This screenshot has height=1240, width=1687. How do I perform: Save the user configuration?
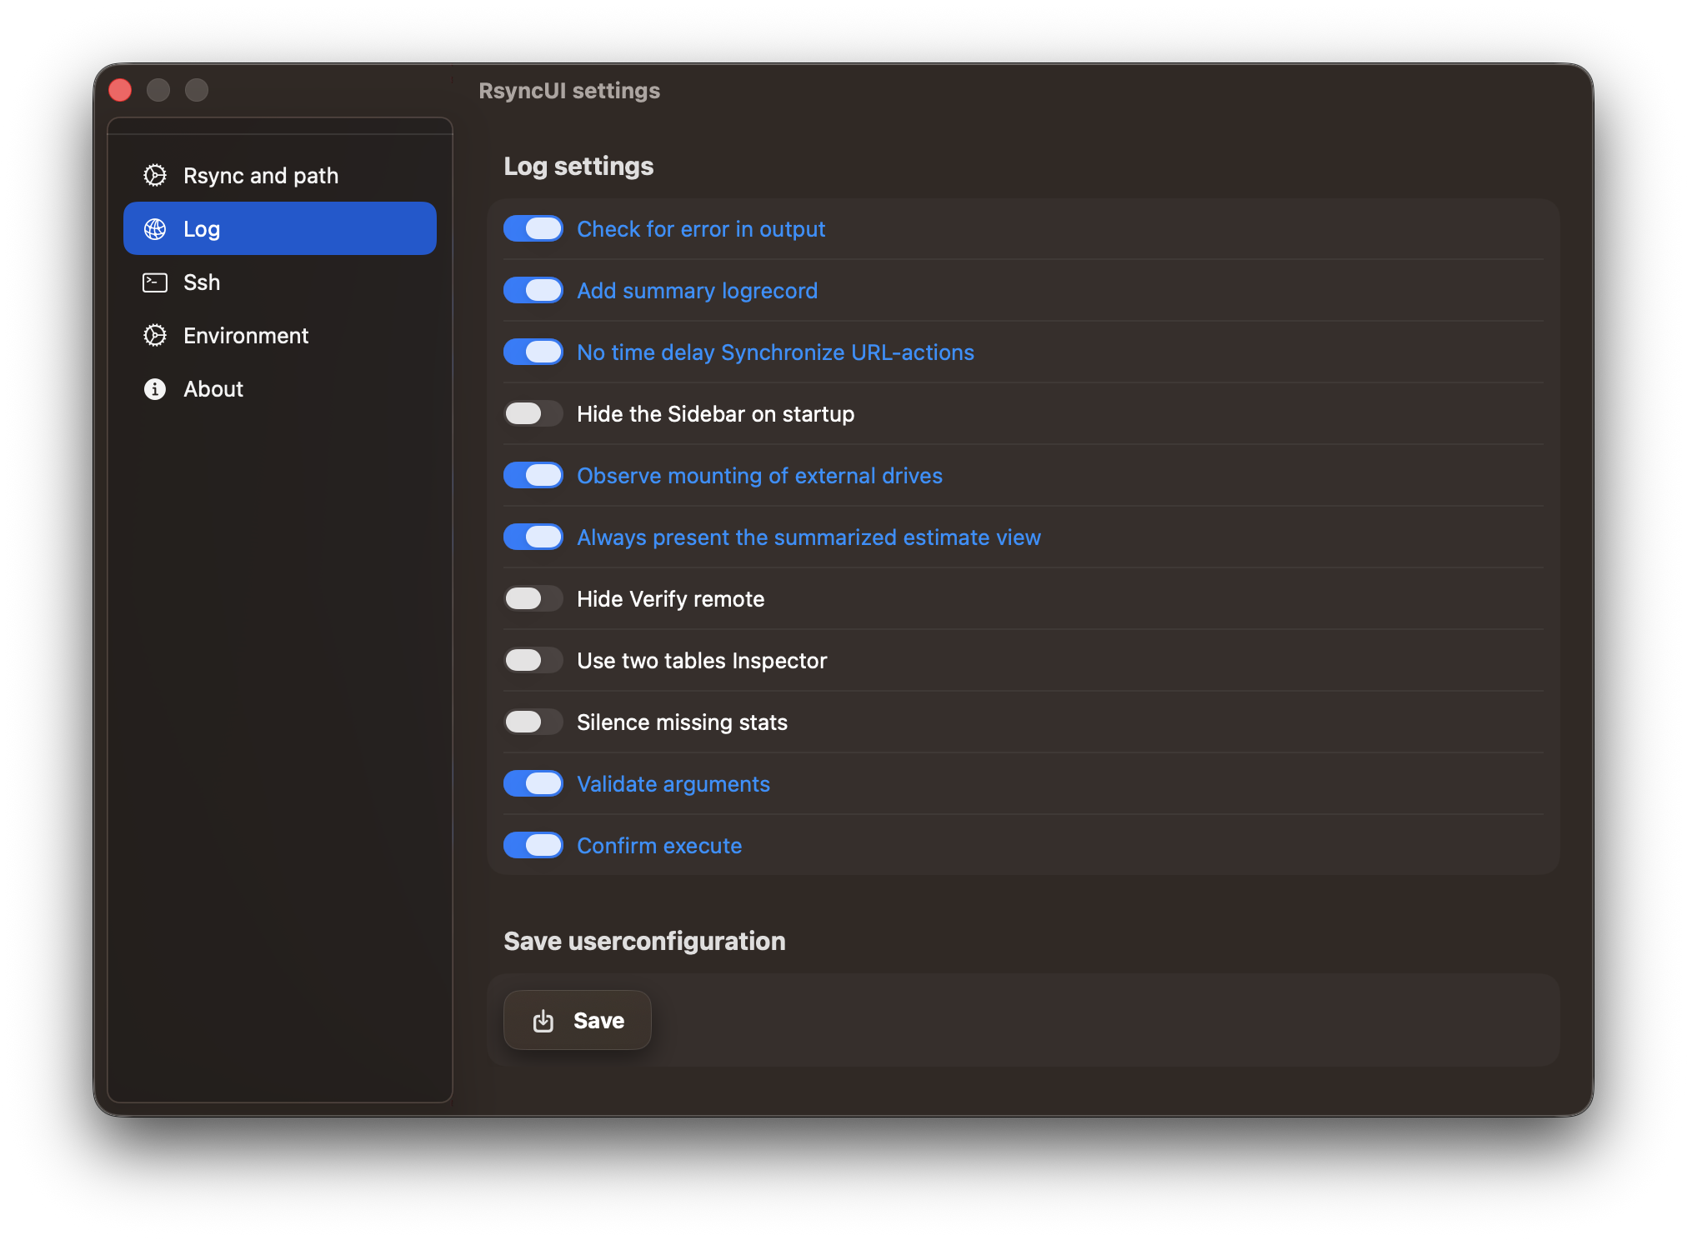click(x=578, y=1021)
